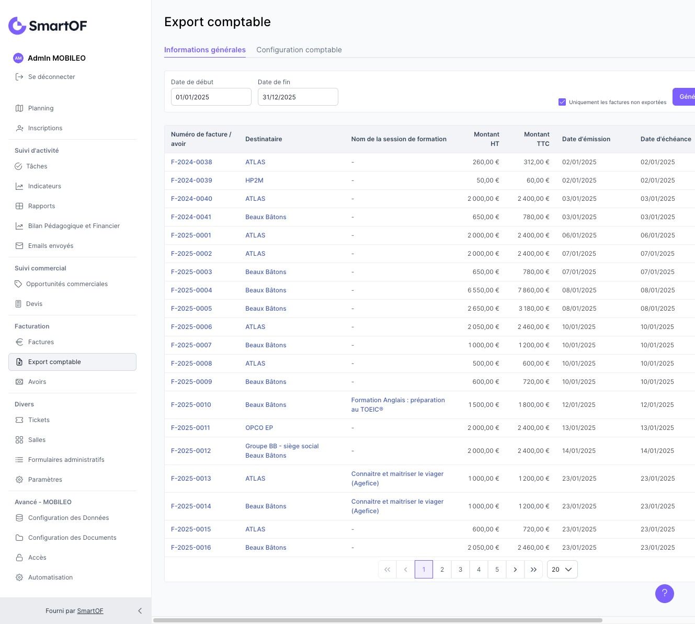Go to page 5 of results
The width and height of the screenshot is (695, 624).
[x=497, y=570]
